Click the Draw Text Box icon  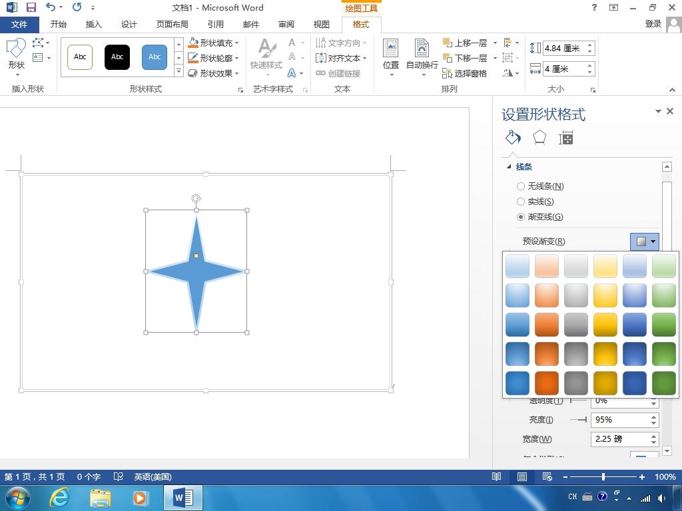pyautogui.click(x=38, y=57)
